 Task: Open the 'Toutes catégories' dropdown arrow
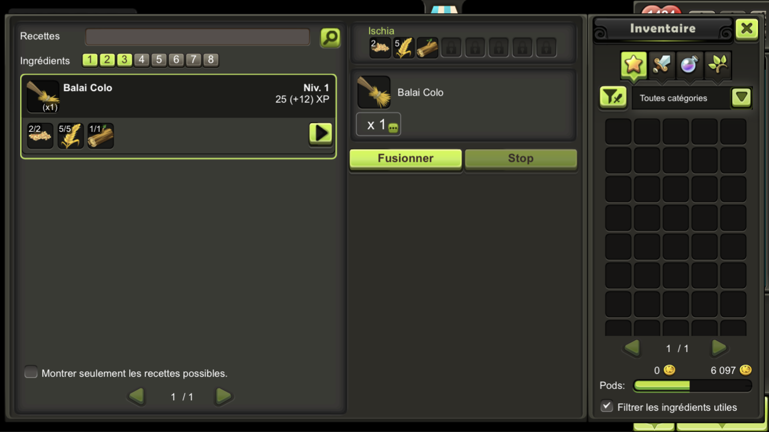[741, 98]
